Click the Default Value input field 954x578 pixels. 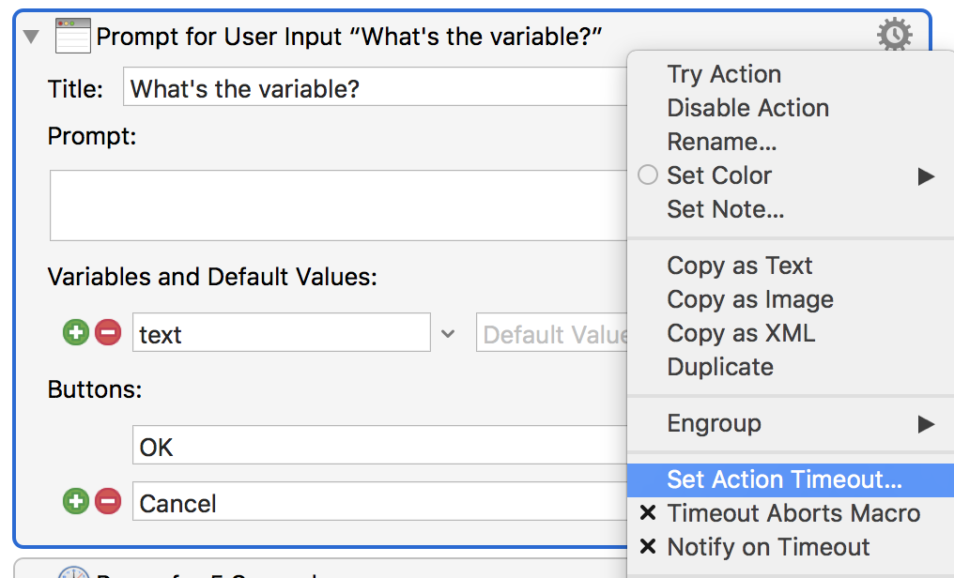point(552,332)
